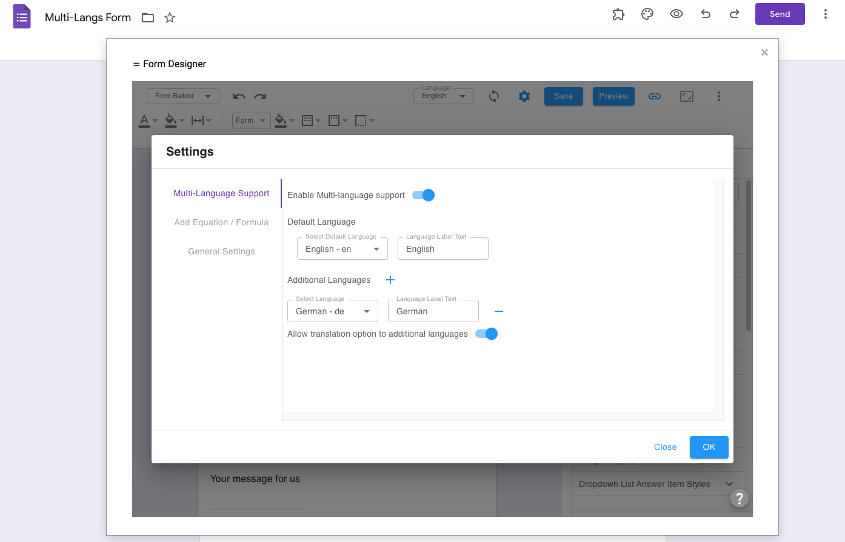Open the text color tool
Viewport: 845px width, 542px height.
click(148, 121)
